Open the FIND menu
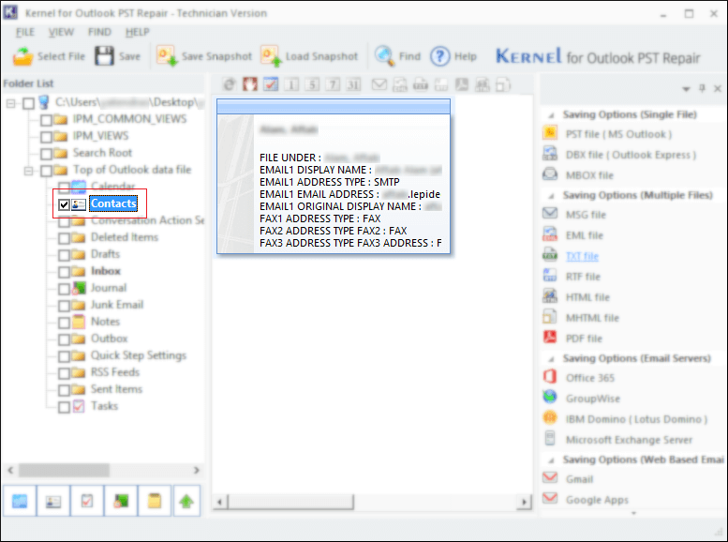Image resolution: width=728 pixels, height=542 pixels. click(x=99, y=32)
